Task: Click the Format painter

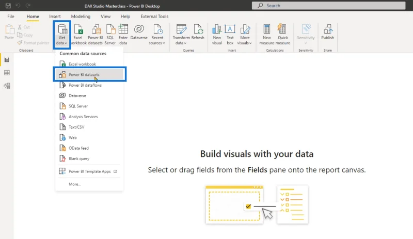Action: tap(33, 43)
